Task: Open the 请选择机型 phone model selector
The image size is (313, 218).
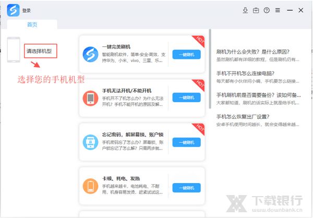Action: pyautogui.click(x=40, y=51)
